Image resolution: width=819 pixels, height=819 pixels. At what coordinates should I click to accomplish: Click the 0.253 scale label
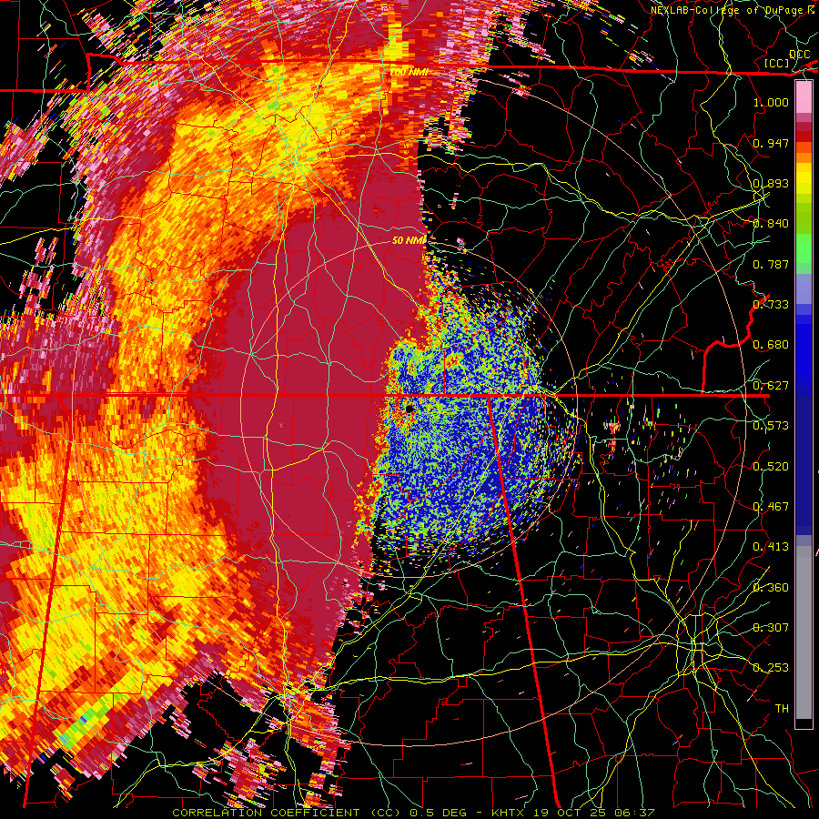771,668
